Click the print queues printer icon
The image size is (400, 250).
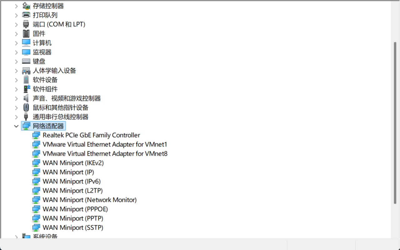tap(26, 15)
